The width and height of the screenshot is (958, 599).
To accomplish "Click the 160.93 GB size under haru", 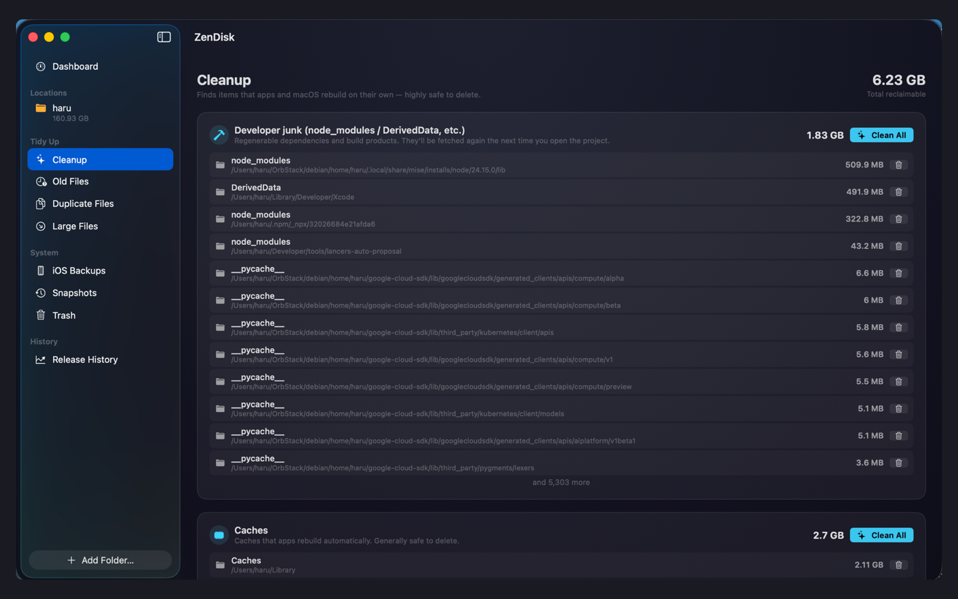I will tap(71, 118).
